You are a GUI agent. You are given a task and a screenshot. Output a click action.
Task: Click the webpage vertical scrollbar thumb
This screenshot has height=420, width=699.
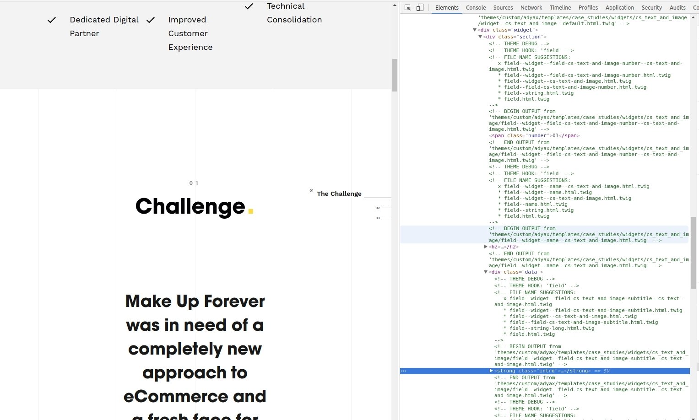tap(395, 75)
